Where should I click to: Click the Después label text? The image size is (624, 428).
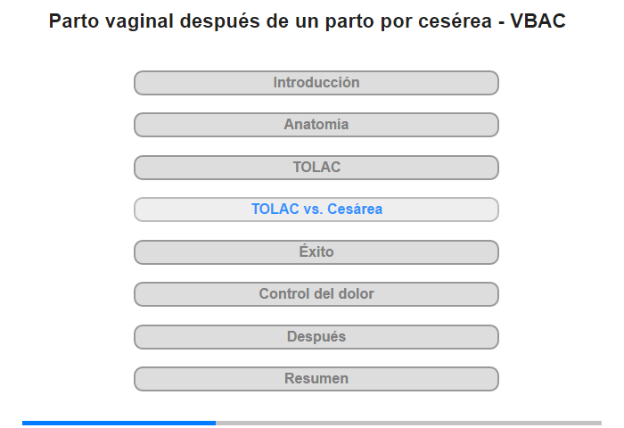[316, 336]
